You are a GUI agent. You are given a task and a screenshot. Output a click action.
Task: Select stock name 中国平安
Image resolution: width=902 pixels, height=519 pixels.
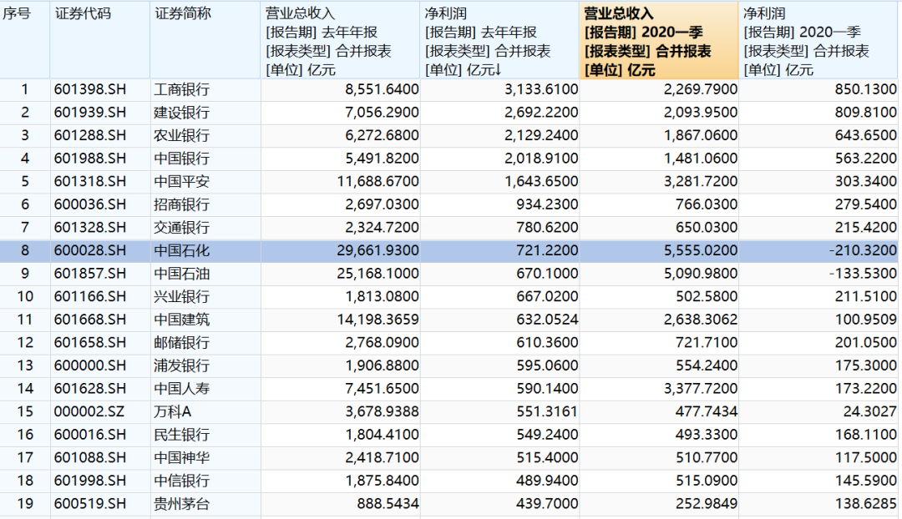pos(182,182)
